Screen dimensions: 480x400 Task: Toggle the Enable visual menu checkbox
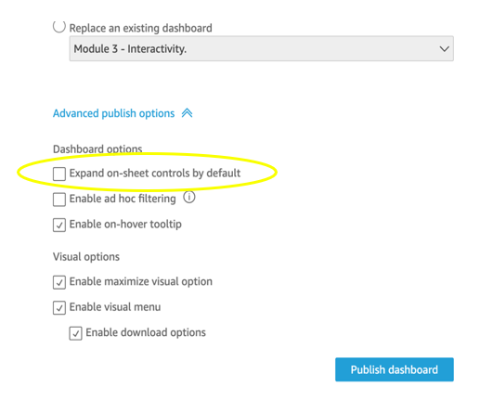(x=59, y=308)
